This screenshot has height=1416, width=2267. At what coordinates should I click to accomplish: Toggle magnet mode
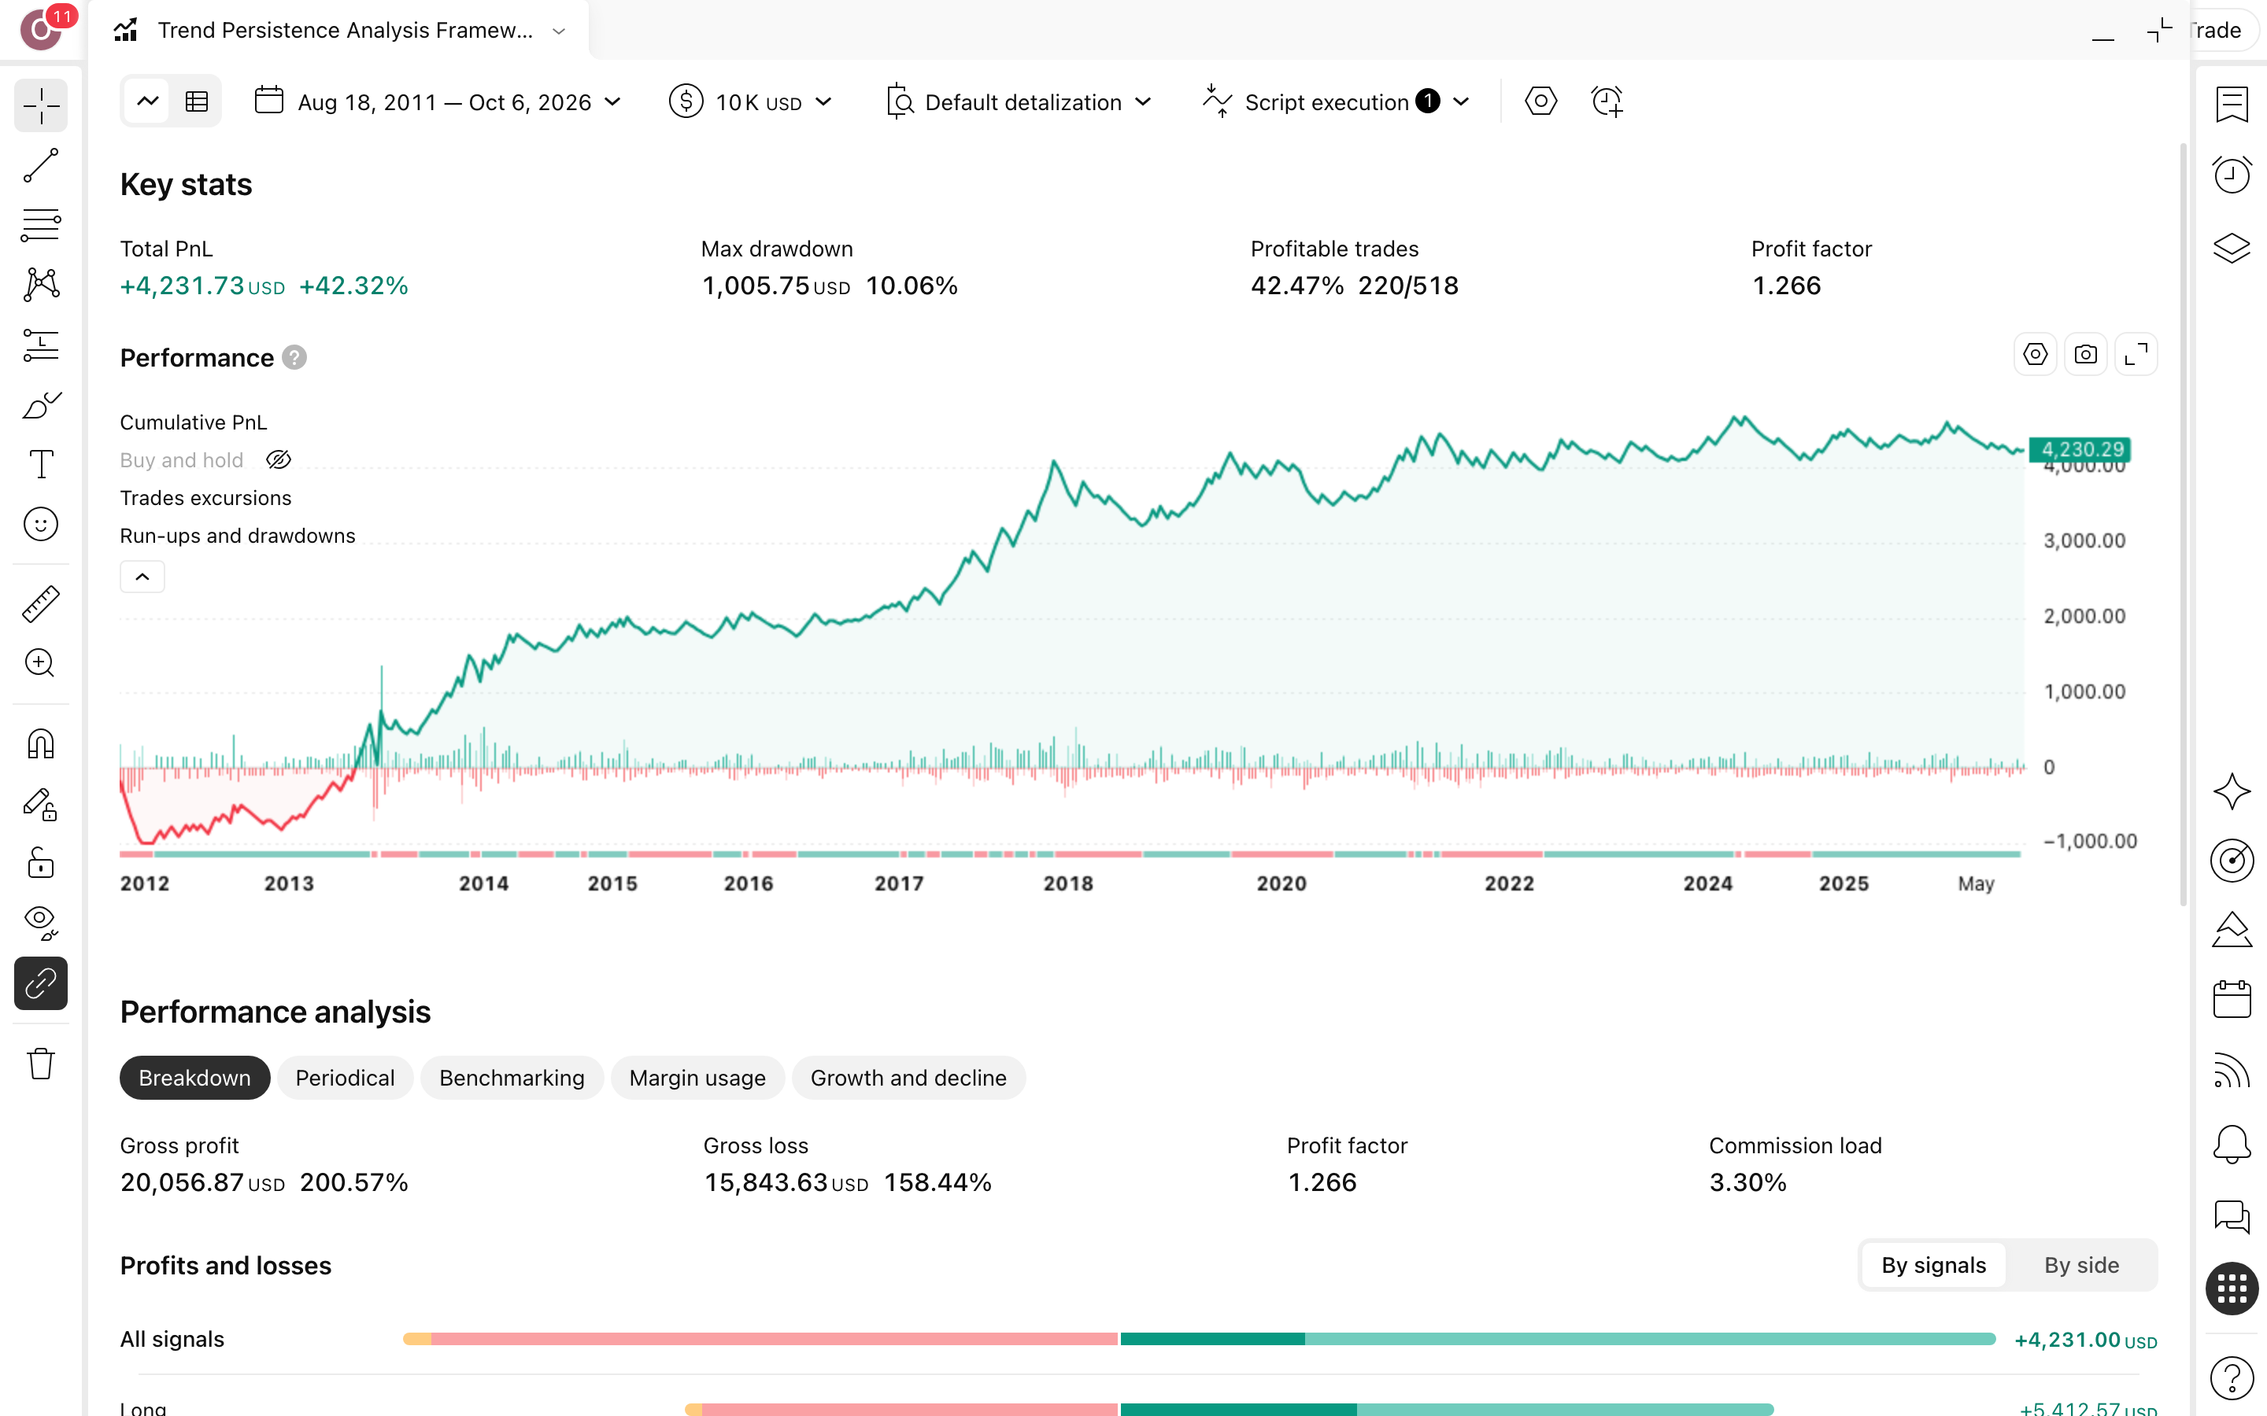tap(40, 744)
